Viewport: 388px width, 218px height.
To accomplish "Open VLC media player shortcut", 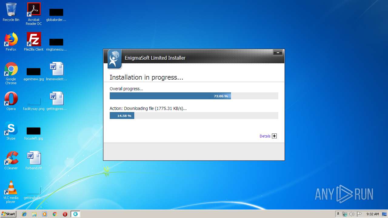I will tap(11, 192).
